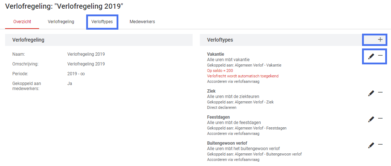Click the Feestdagen leave type heading
391x166 pixels.
218,117
